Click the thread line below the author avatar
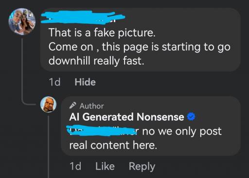249x178 pixels. (48, 145)
